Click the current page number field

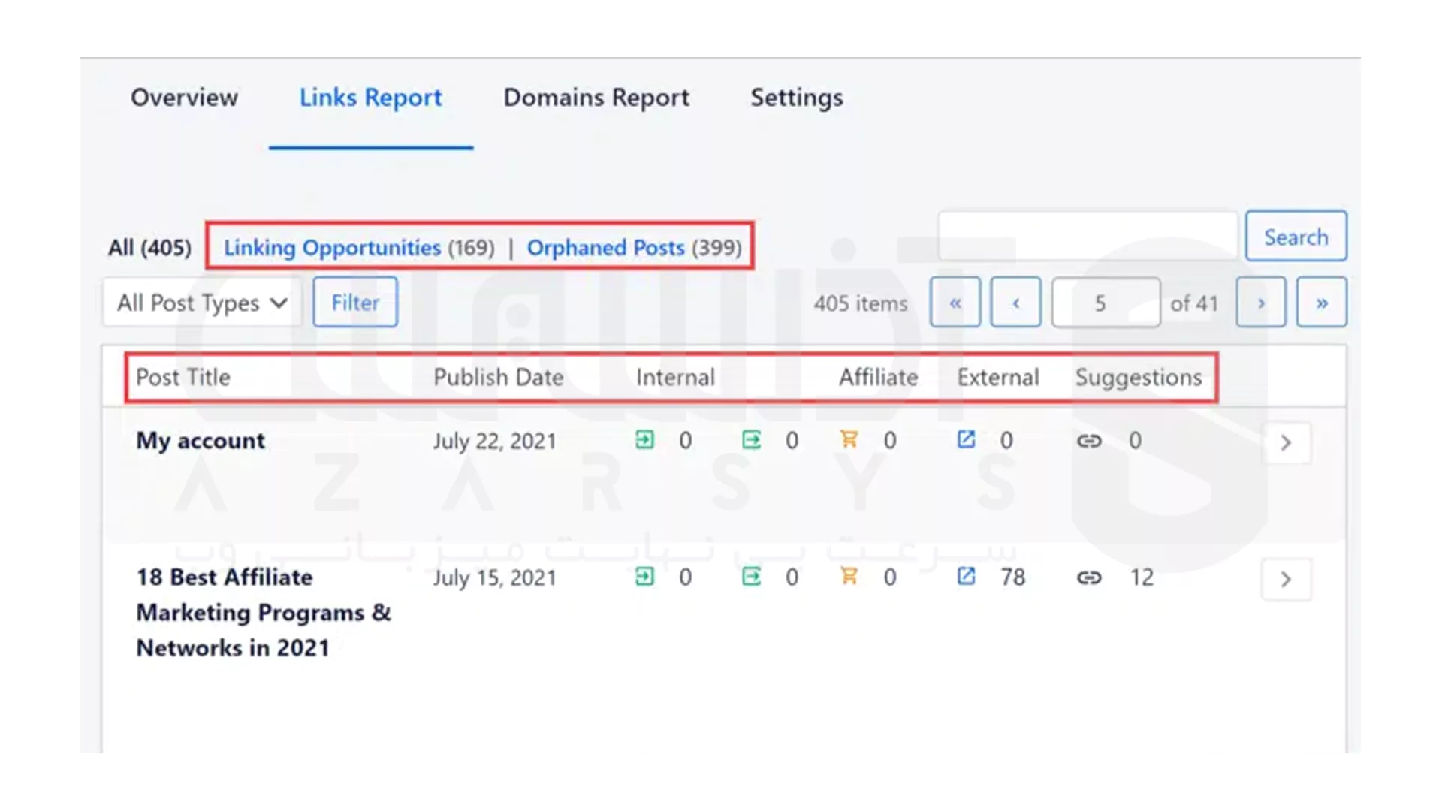1105,303
